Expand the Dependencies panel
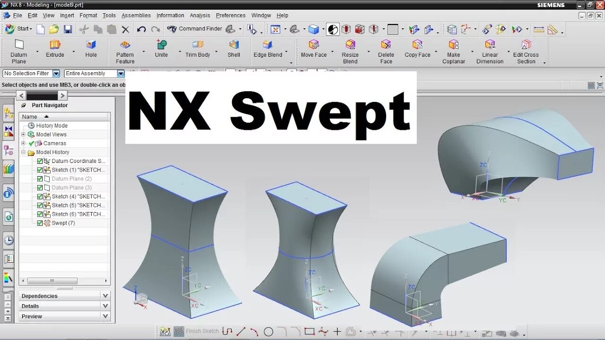The image size is (605, 340). 105,296
